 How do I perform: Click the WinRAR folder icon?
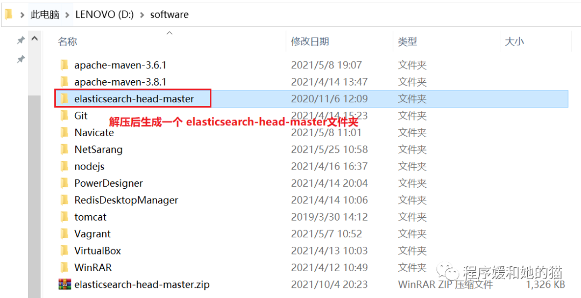pos(65,267)
